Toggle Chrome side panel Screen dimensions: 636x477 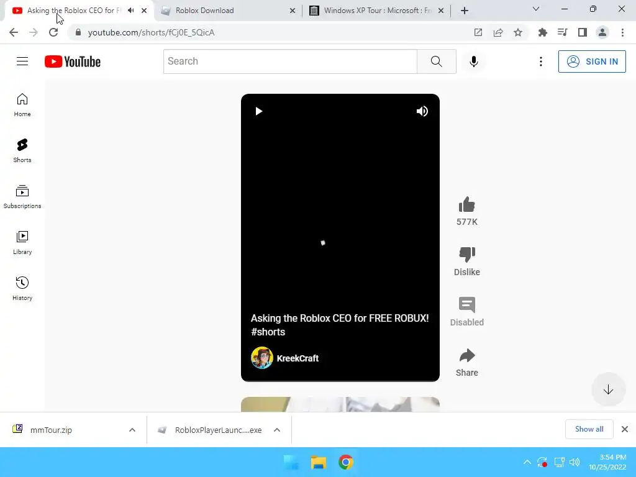pyautogui.click(x=583, y=32)
